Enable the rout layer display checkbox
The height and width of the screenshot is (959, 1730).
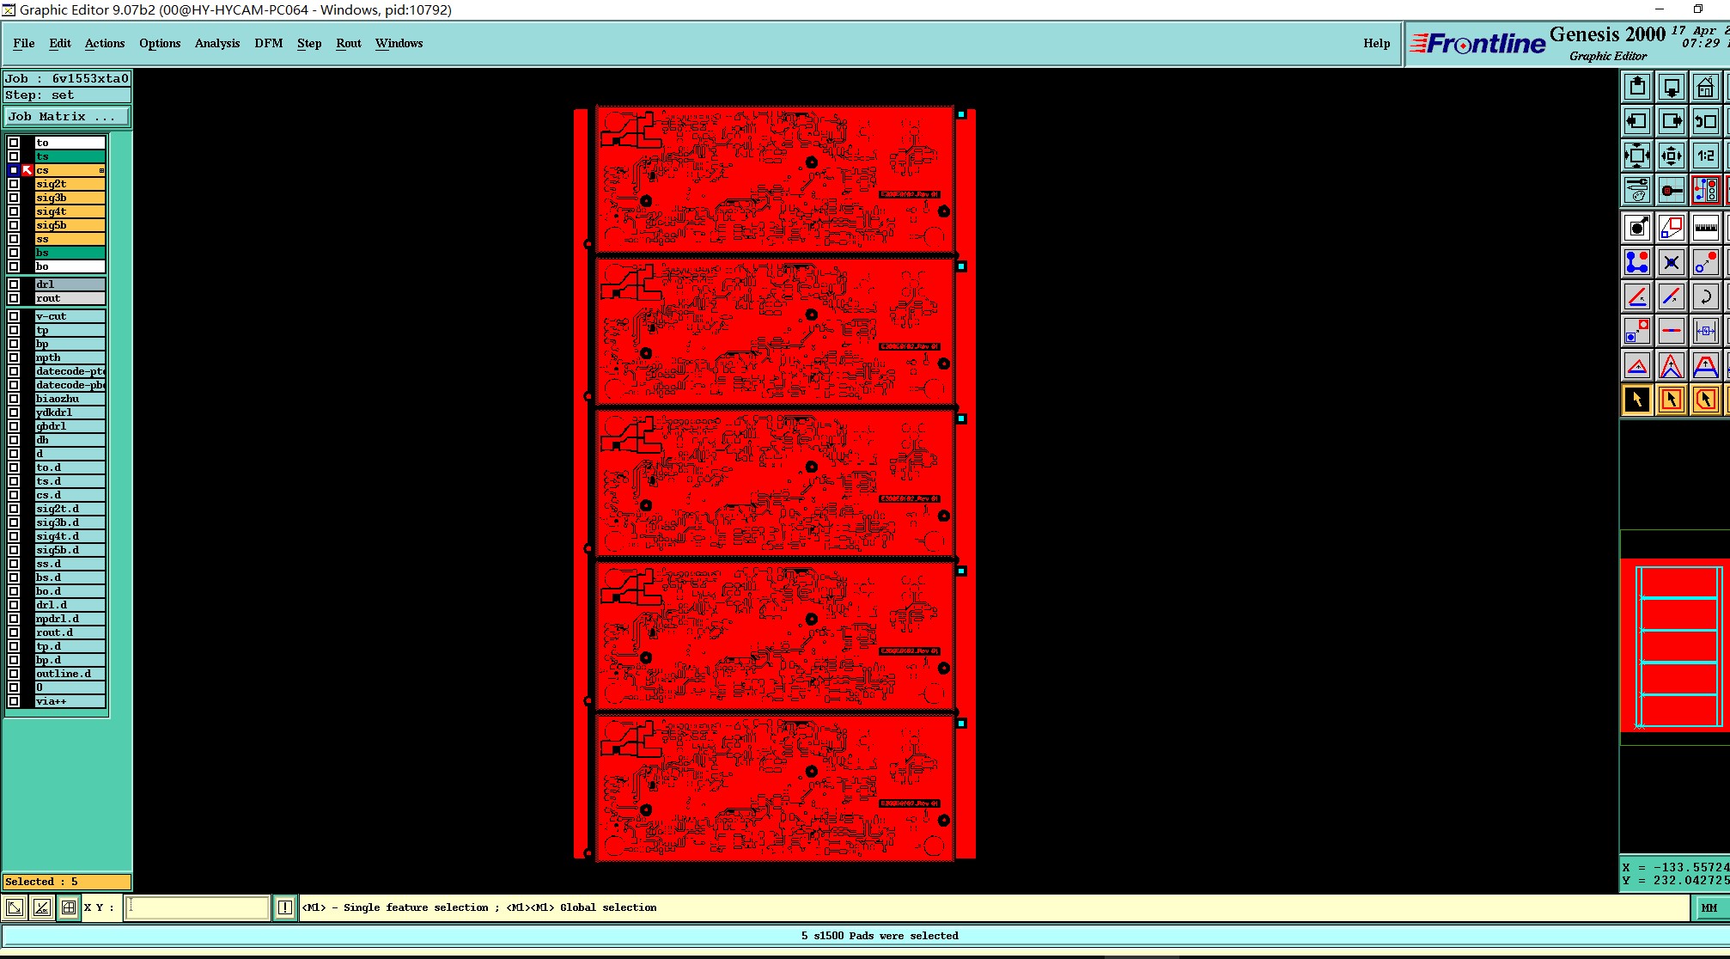14,298
